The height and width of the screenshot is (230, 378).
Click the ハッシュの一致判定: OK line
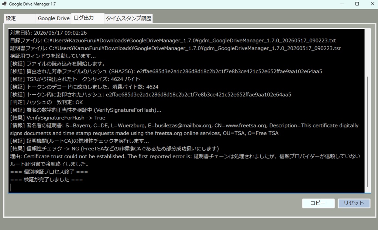click(x=46, y=102)
